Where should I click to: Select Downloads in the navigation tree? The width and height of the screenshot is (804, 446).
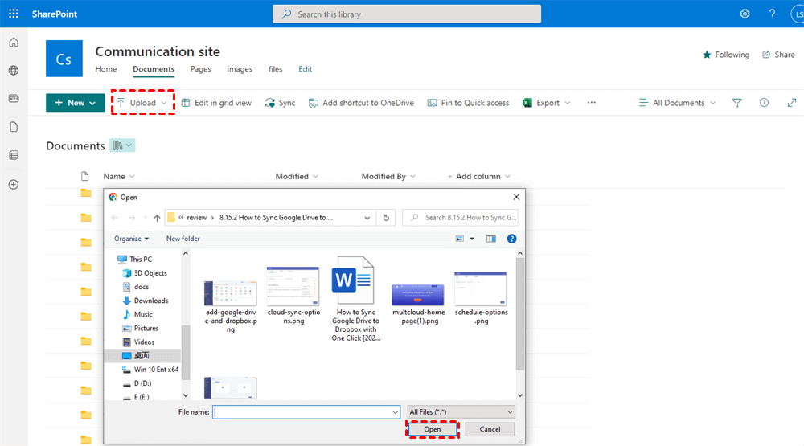[x=150, y=301]
